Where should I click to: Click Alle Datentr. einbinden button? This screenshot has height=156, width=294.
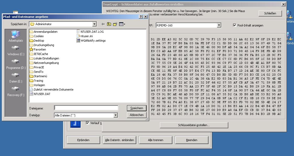tap(119, 140)
